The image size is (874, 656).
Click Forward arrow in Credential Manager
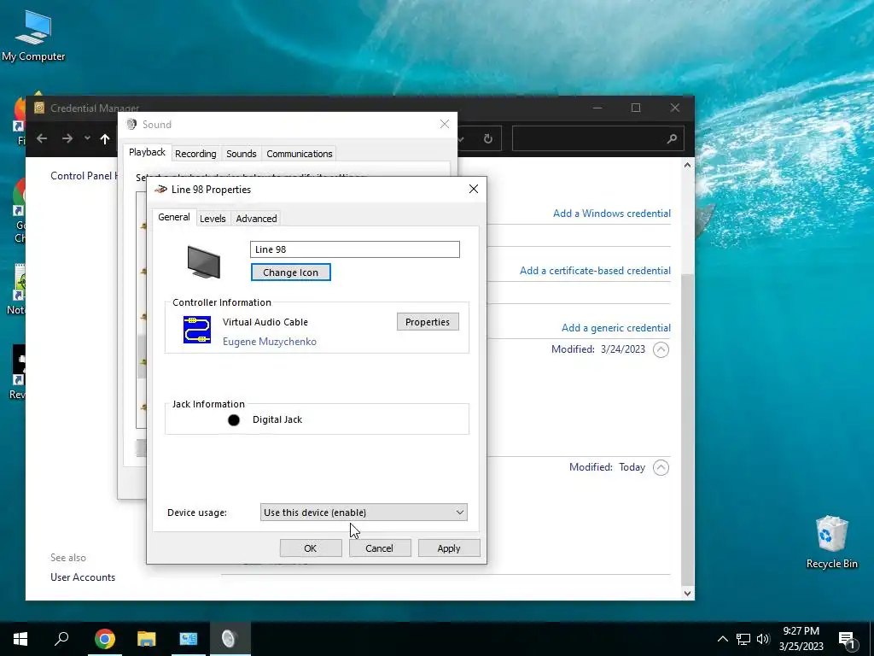[x=67, y=138]
